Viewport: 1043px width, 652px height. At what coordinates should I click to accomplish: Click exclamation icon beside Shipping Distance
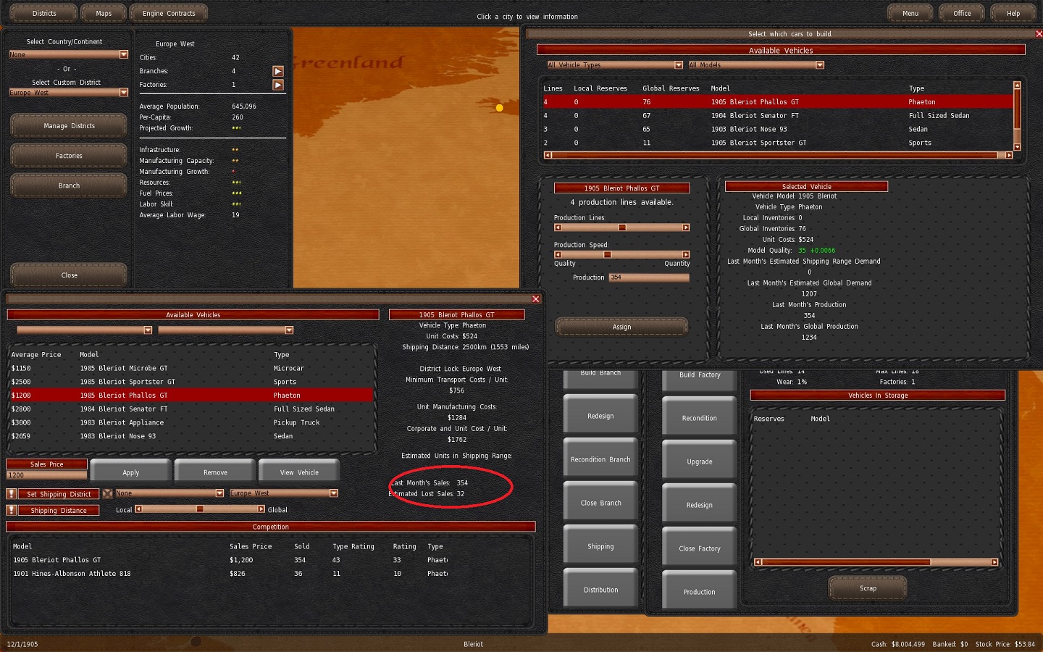click(12, 510)
